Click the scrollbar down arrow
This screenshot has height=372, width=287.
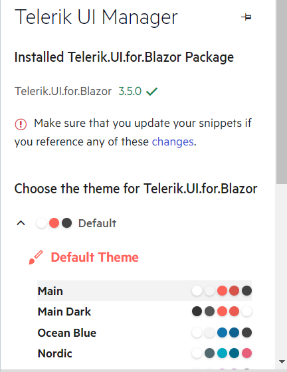point(282,361)
